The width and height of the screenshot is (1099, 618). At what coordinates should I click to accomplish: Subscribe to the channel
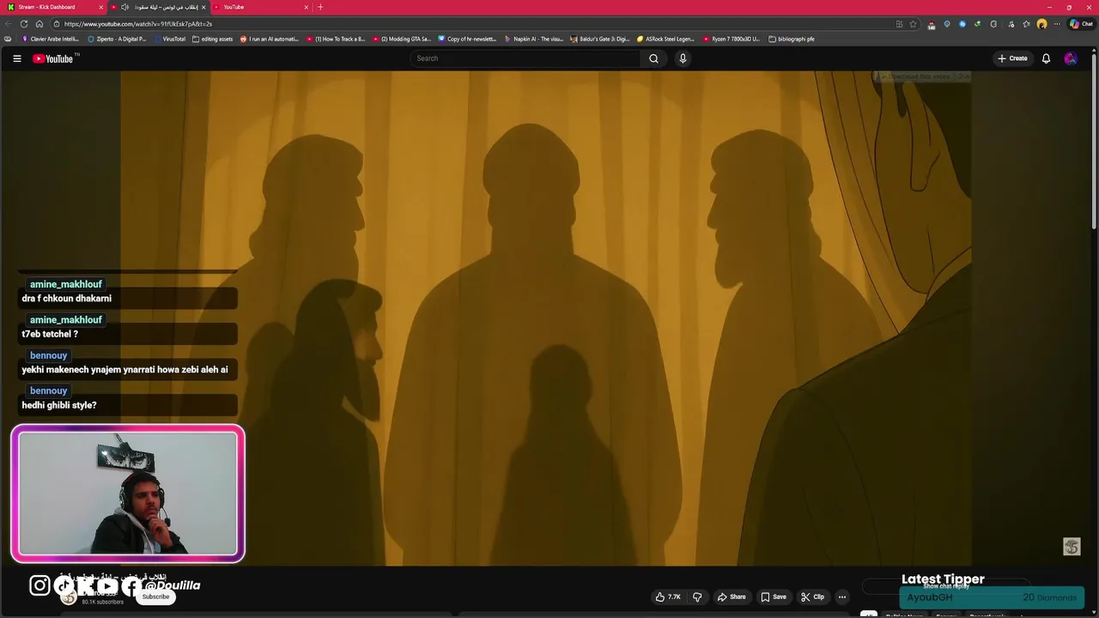[x=155, y=597]
